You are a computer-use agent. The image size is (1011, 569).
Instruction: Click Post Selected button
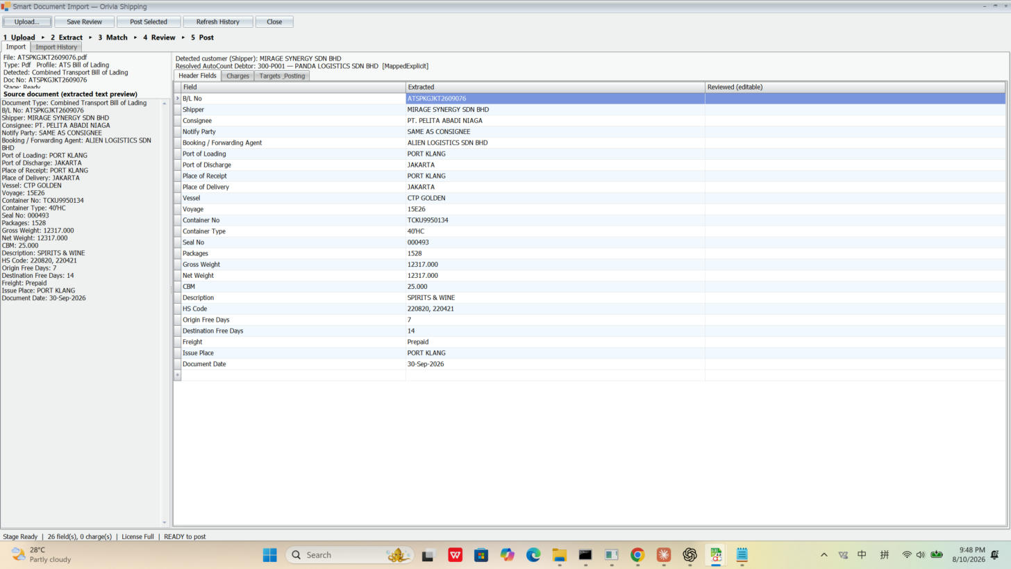pyautogui.click(x=149, y=22)
